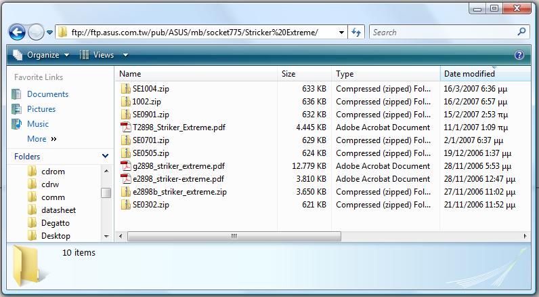This screenshot has width=539, height=297.
Task: Click the Music icon in Favorite Links
Action: 16,124
